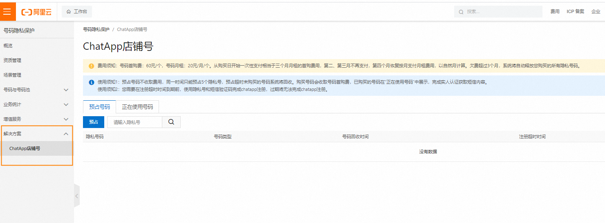Click the blue info icon in the usage notice
Viewport: 605px width, 223px height.
(91, 82)
